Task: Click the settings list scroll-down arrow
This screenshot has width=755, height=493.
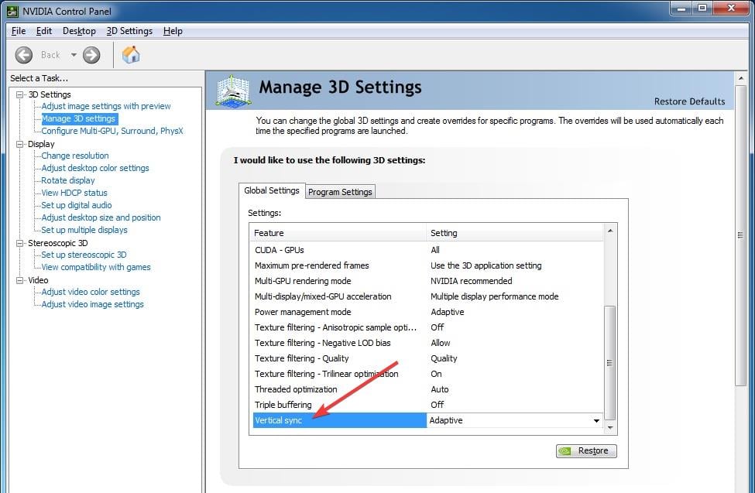Action: pos(610,427)
